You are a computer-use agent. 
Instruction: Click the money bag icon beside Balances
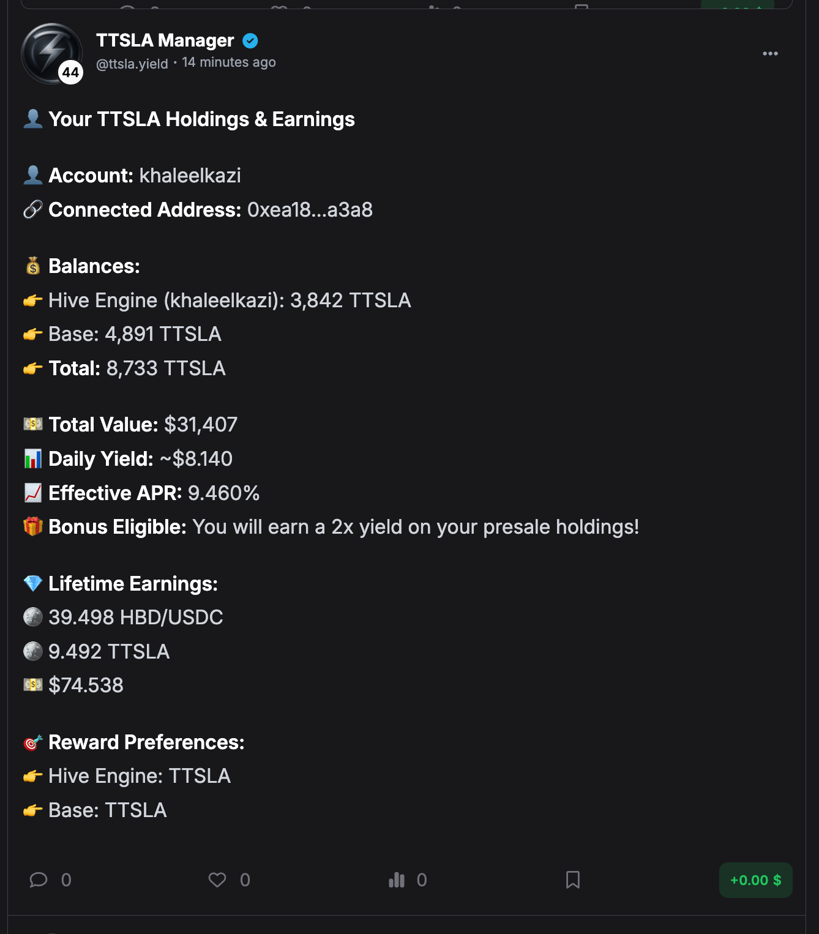(33, 266)
